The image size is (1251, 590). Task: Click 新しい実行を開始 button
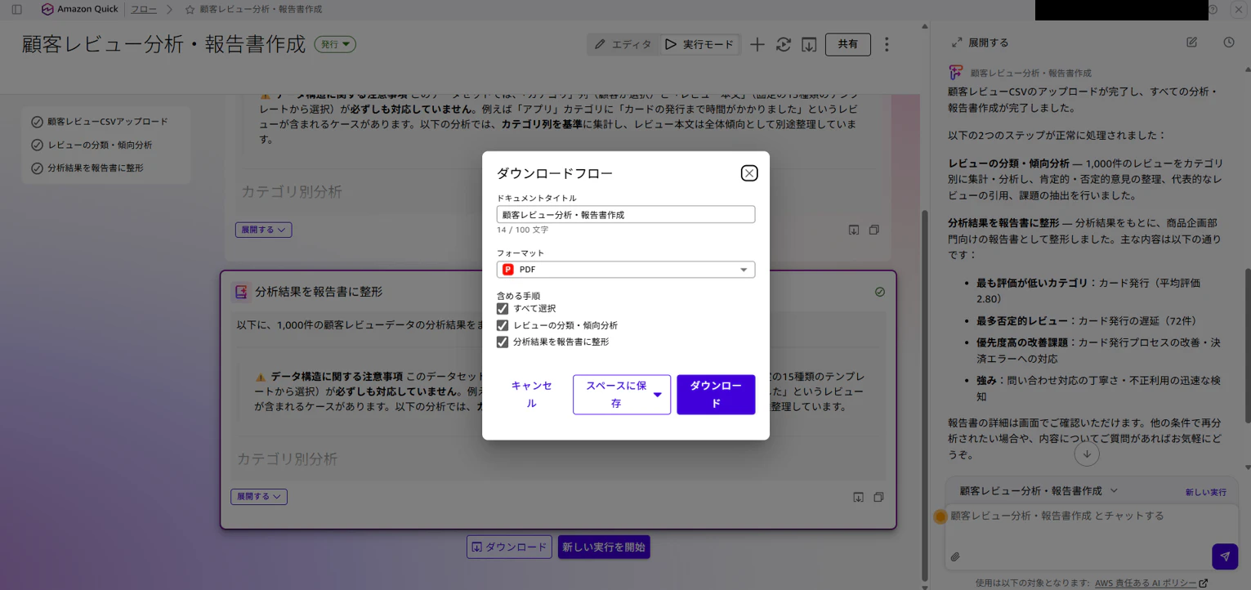tap(604, 548)
